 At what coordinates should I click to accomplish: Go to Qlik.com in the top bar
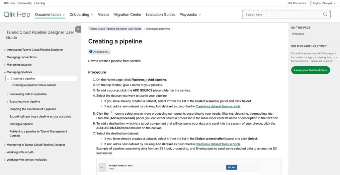(x=9, y=3)
